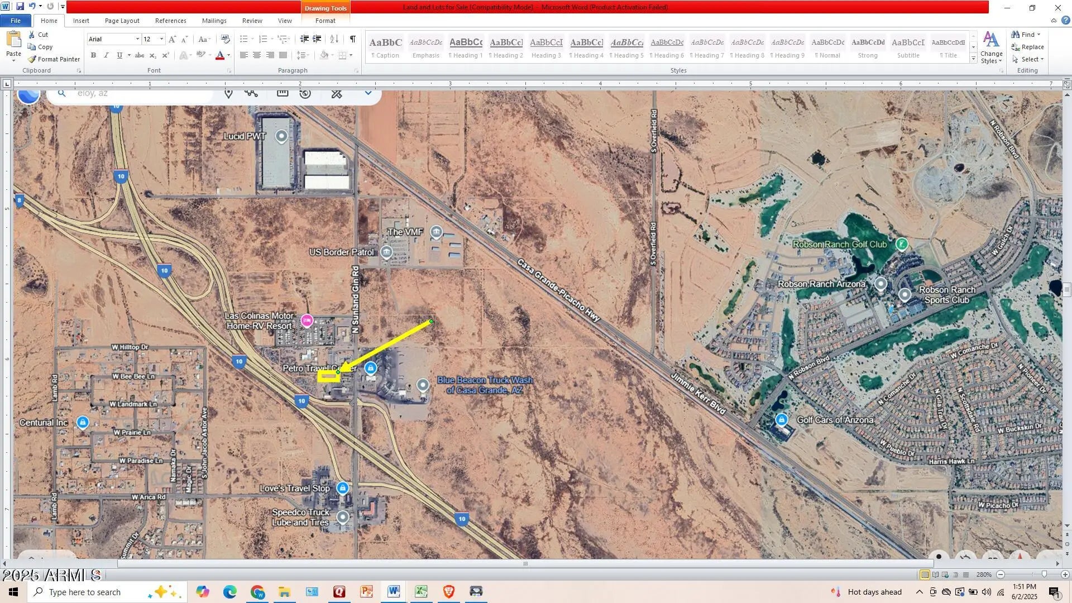Click the Decrease Indent icon

pos(304,39)
